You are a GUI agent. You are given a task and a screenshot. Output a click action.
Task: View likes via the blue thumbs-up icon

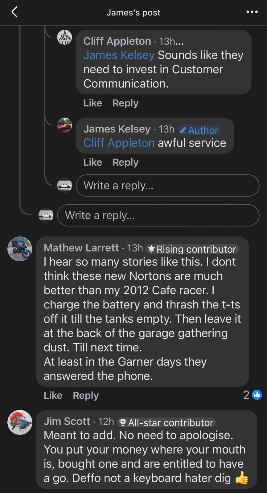tap(257, 395)
